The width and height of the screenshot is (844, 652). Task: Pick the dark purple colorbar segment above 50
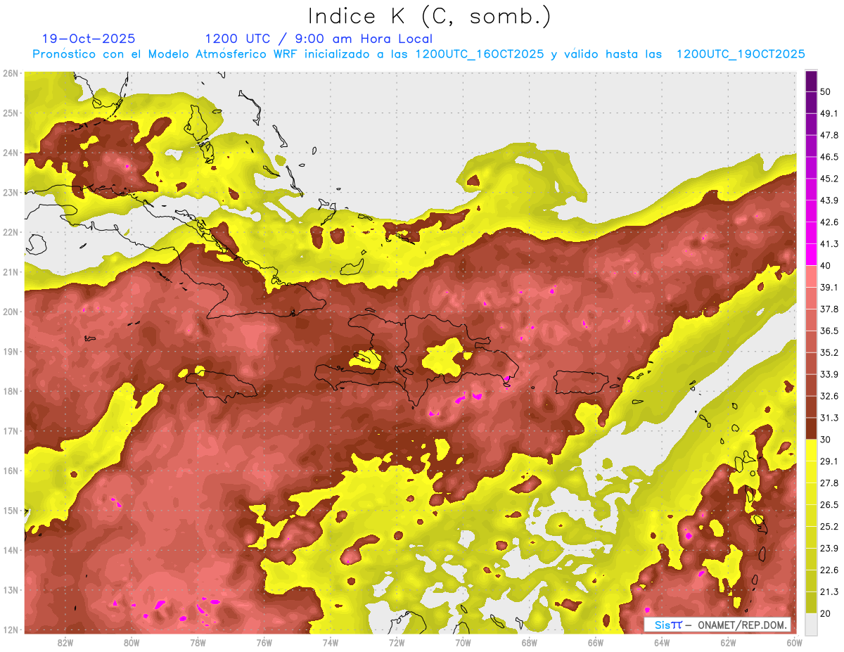[x=811, y=81]
